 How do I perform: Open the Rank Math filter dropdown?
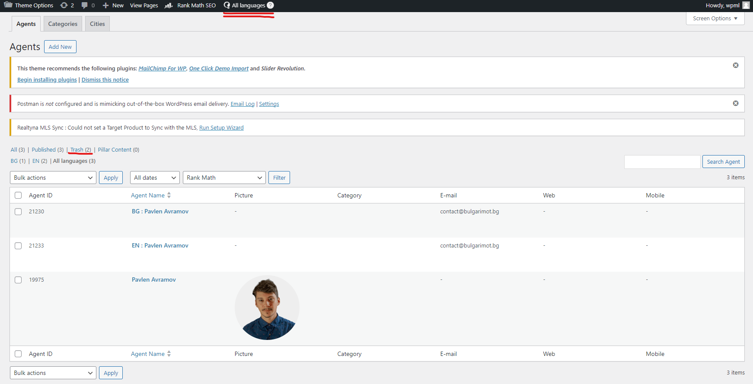click(x=224, y=178)
